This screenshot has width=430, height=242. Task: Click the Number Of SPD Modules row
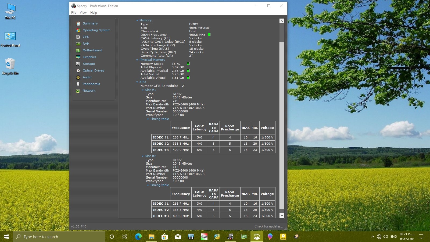tap(162, 86)
